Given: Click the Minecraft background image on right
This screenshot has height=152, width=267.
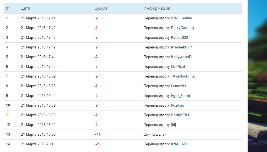Looking at the screenshot, I should [257, 76].
